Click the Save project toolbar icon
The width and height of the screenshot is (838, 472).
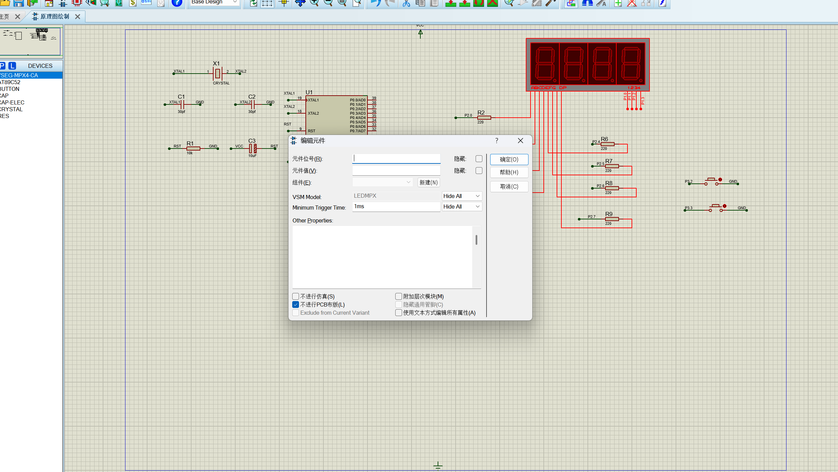pyautogui.click(x=18, y=3)
